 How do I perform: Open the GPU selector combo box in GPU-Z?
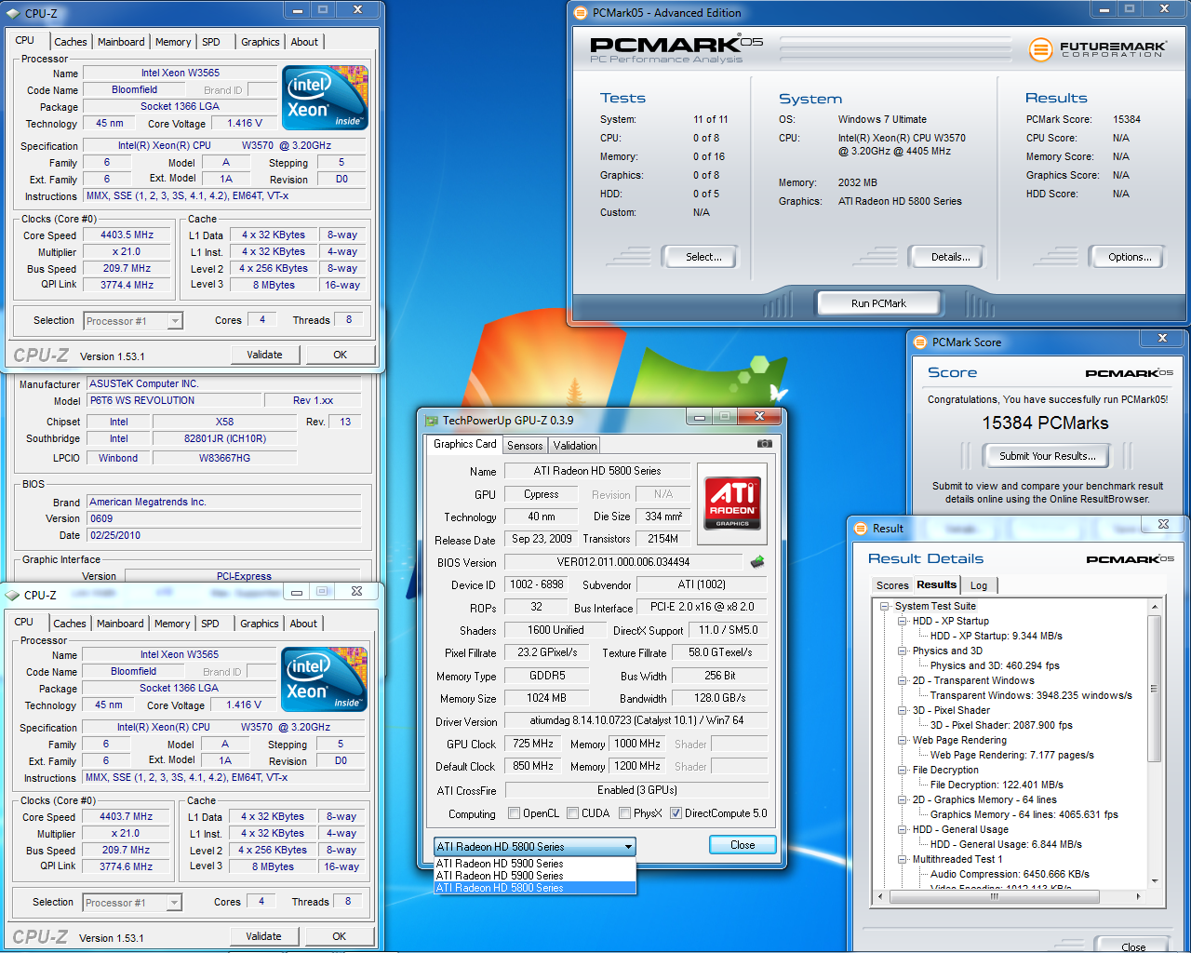(535, 847)
